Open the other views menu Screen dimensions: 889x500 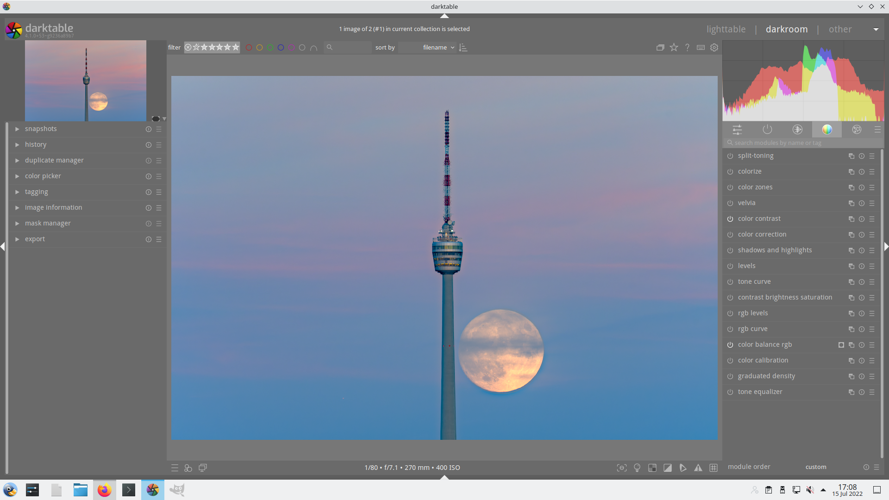pyautogui.click(x=840, y=29)
